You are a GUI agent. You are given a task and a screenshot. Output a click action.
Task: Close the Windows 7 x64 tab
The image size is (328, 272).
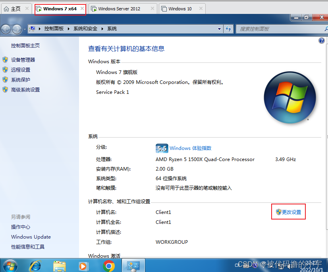[82, 9]
